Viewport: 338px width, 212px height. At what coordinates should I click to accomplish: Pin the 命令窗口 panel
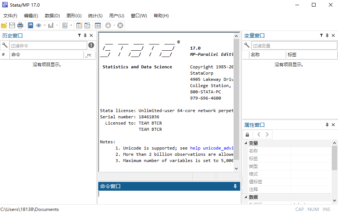point(235,186)
